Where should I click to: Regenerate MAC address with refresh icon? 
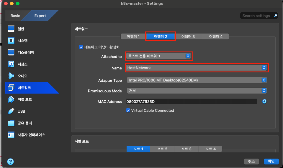(x=264, y=102)
